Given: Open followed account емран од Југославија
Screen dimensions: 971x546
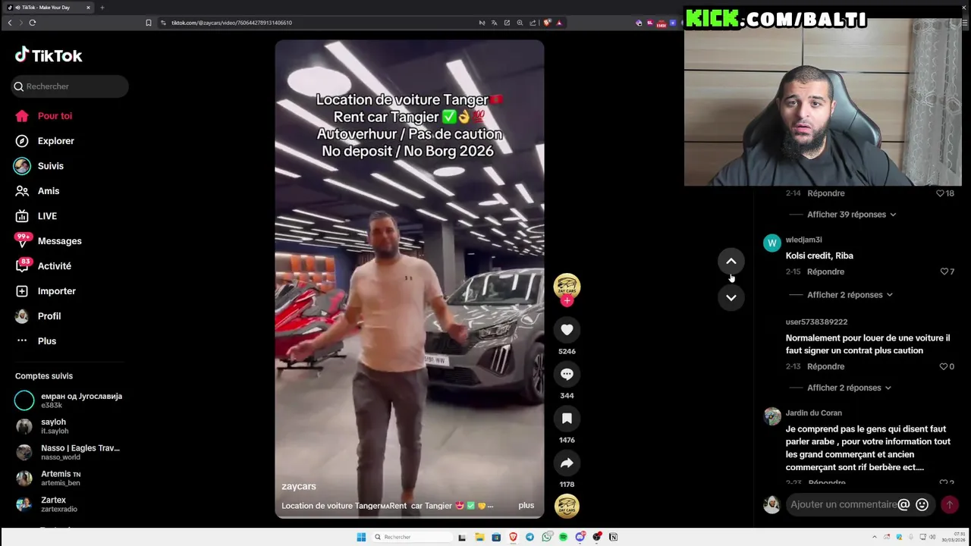Looking at the screenshot, I should [69, 400].
